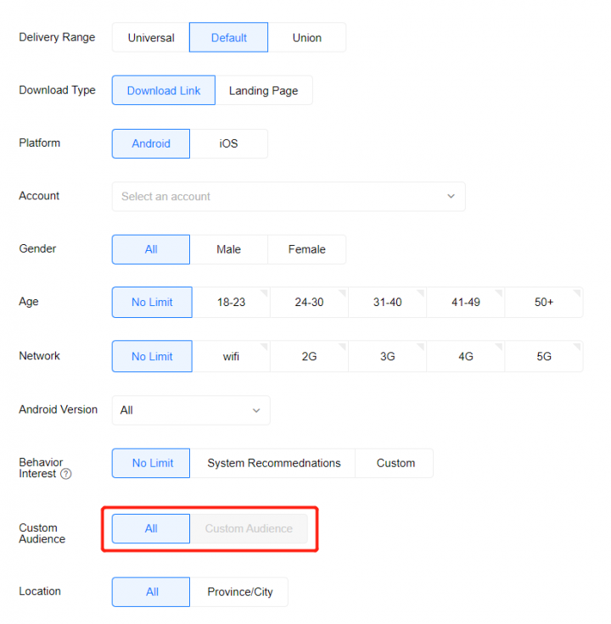Click the Download Link option
Screen dimensions: 611x624
click(164, 91)
